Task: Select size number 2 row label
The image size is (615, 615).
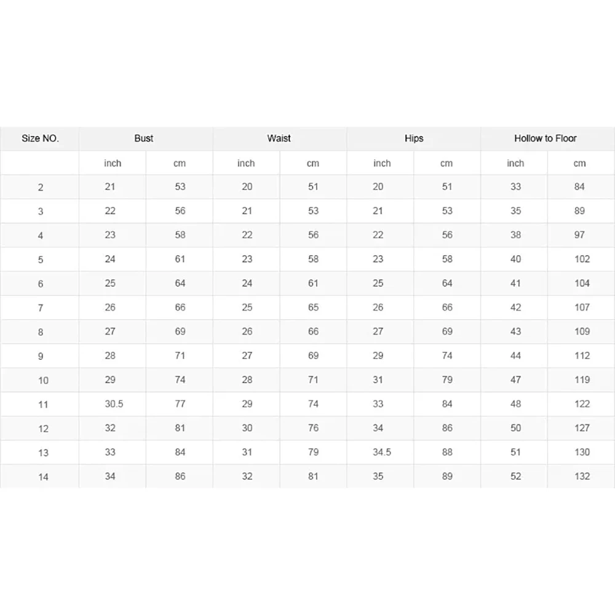Action: click(41, 187)
